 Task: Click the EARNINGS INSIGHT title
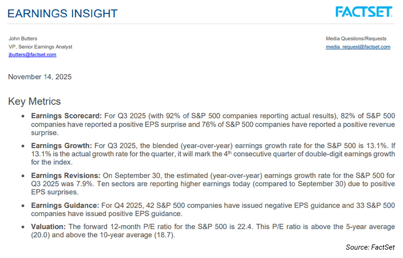[x=62, y=14]
